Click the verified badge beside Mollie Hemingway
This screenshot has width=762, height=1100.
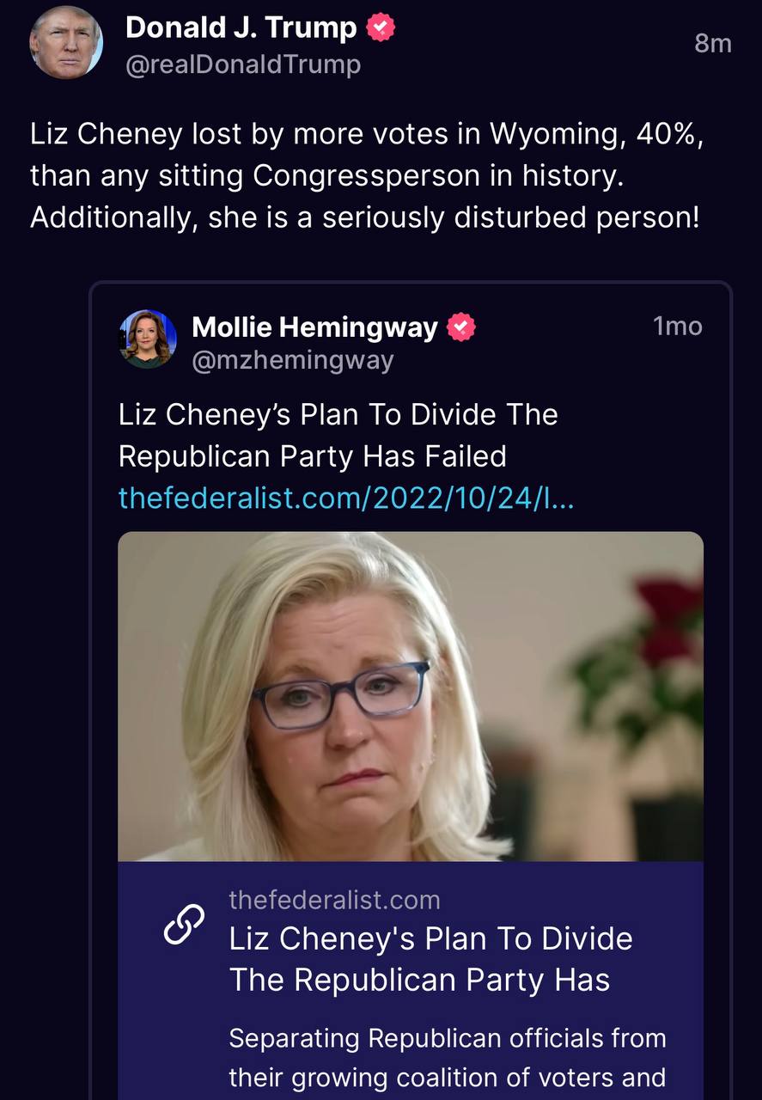pos(462,327)
